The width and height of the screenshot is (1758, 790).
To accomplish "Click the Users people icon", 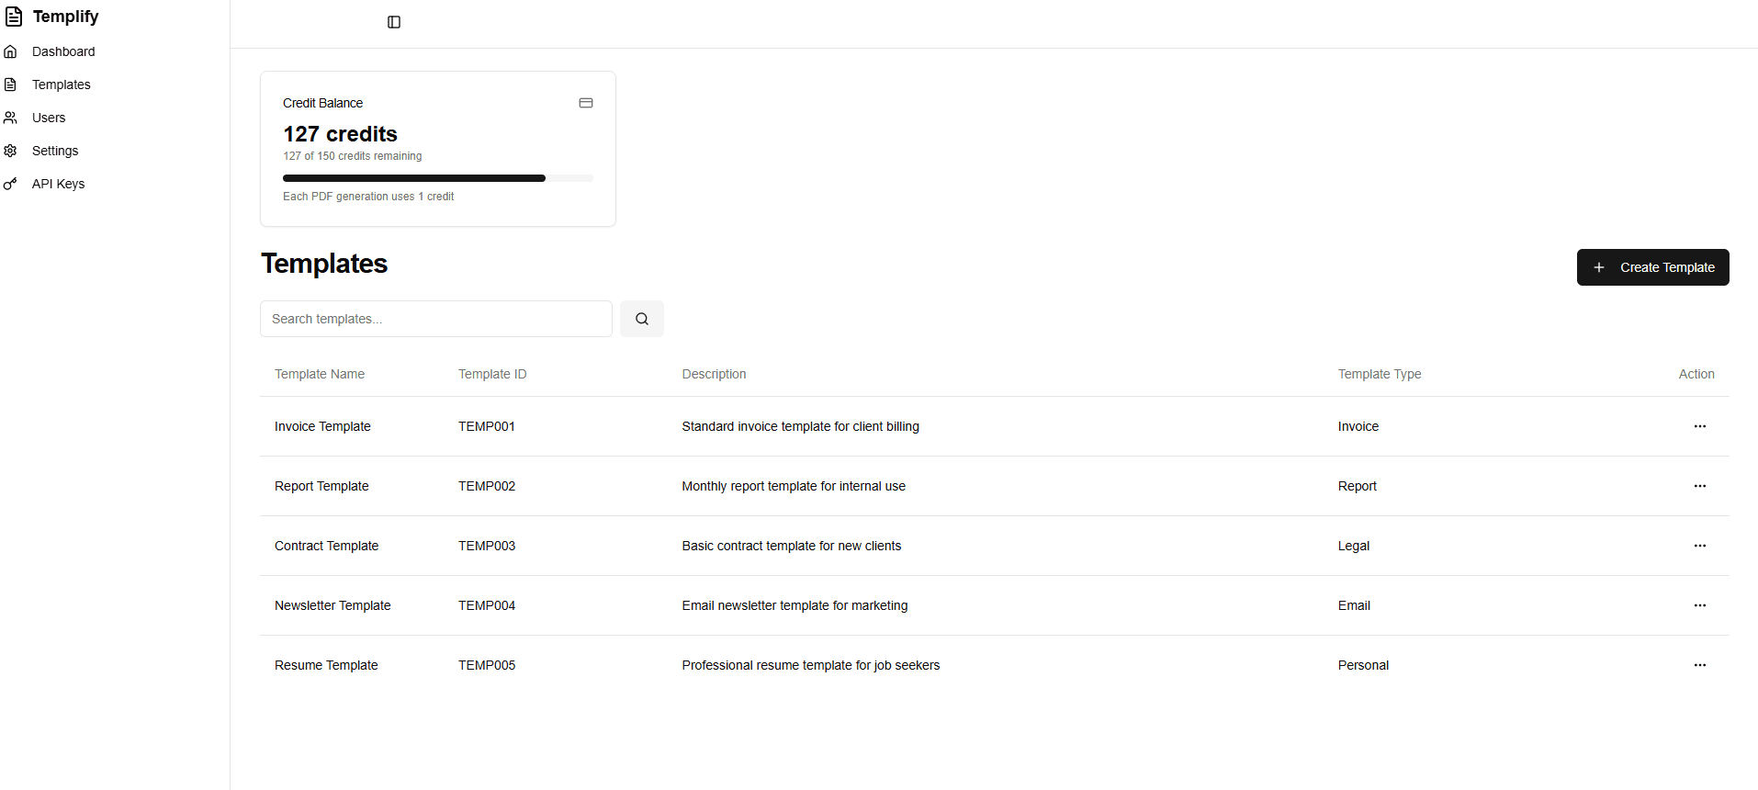I will coord(11,118).
